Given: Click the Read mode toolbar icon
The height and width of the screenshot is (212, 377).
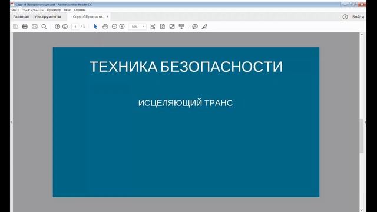Looking at the screenshot, I should [x=181, y=26].
